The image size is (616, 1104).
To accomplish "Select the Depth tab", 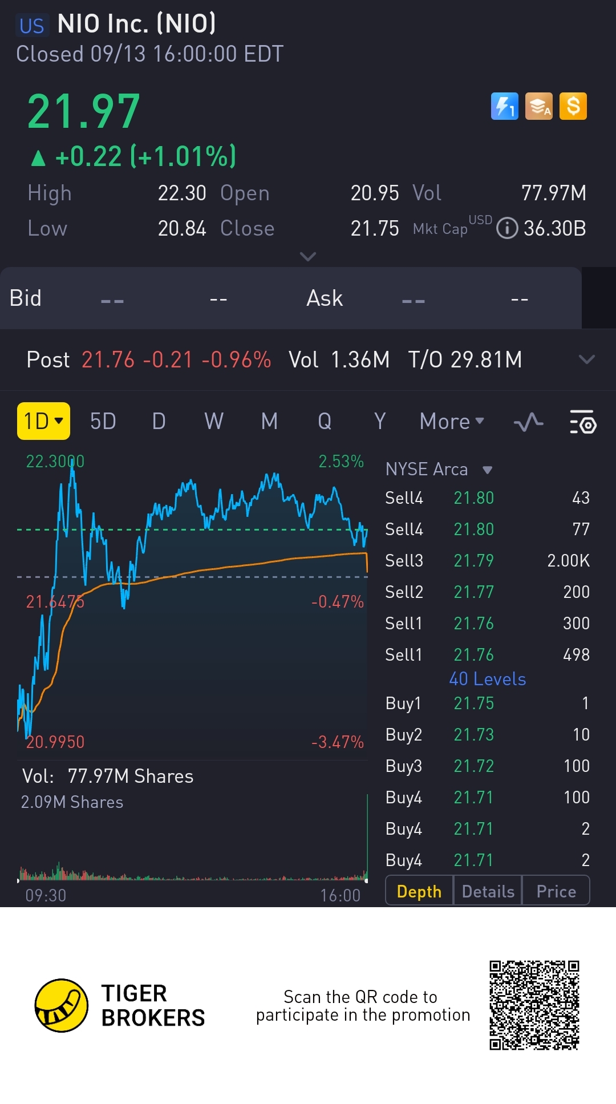I will (x=419, y=891).
